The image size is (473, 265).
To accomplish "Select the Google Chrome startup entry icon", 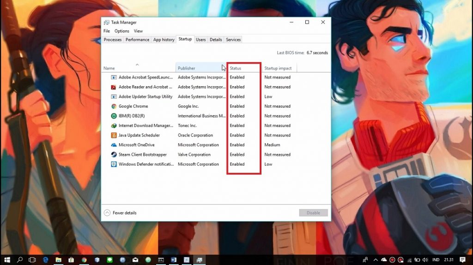I will pos(114,106).
